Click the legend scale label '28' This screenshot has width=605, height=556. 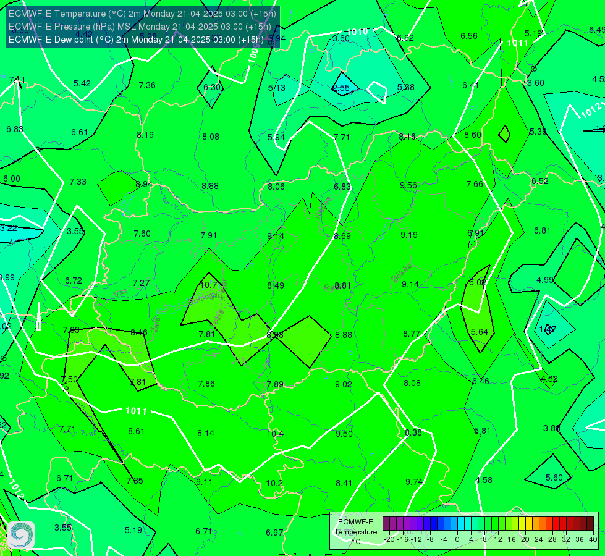[552, 539]
